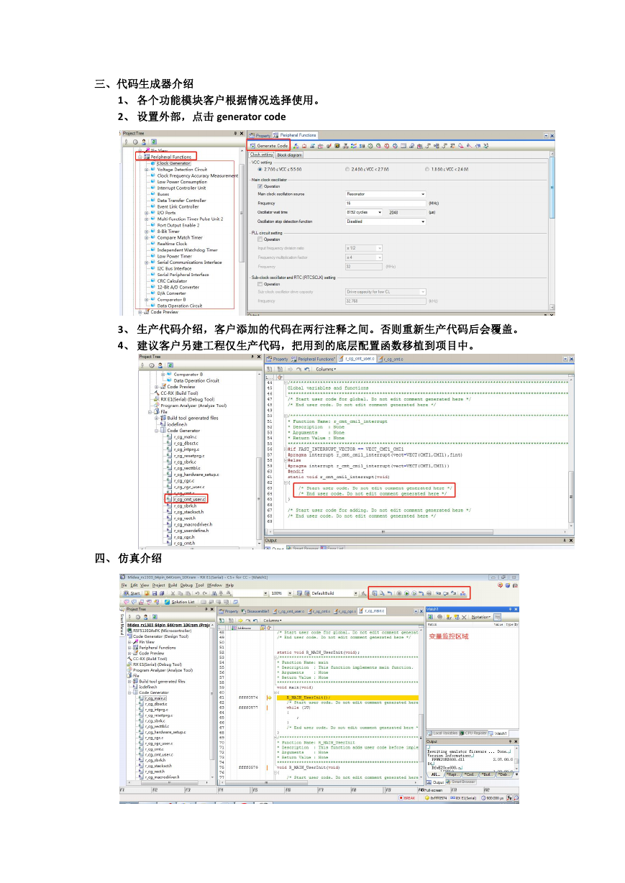
Task: Open Debug menu in bottom screenshot
Action: 186,585
